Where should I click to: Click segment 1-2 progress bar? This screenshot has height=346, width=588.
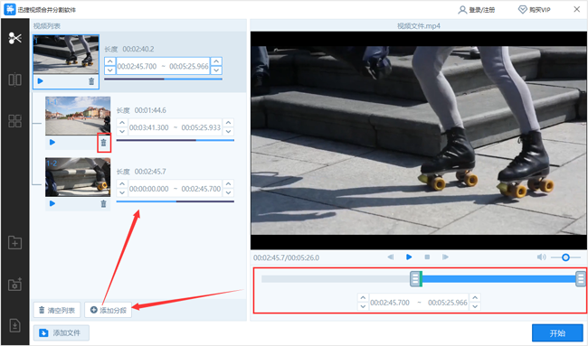175,201
